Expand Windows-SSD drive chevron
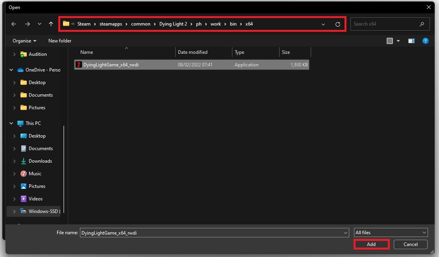The width and height of the screenshot is (439, 257). coord(14,211)
